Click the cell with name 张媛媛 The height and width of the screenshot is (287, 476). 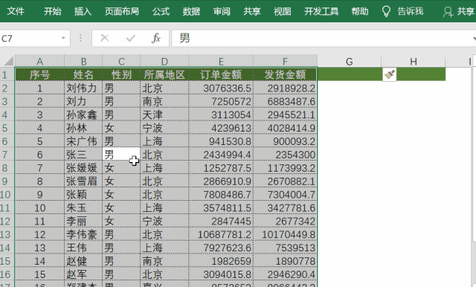(83, 168)
